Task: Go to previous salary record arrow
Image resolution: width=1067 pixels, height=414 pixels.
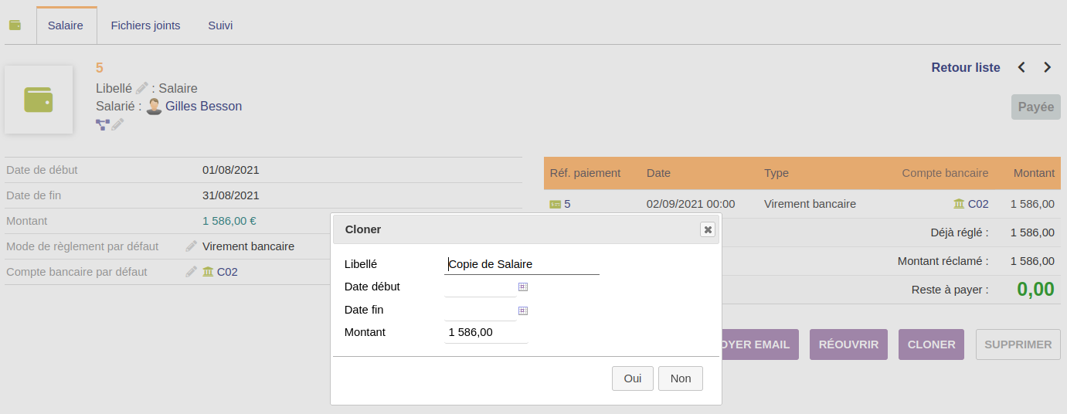Action: (1021, 68)
